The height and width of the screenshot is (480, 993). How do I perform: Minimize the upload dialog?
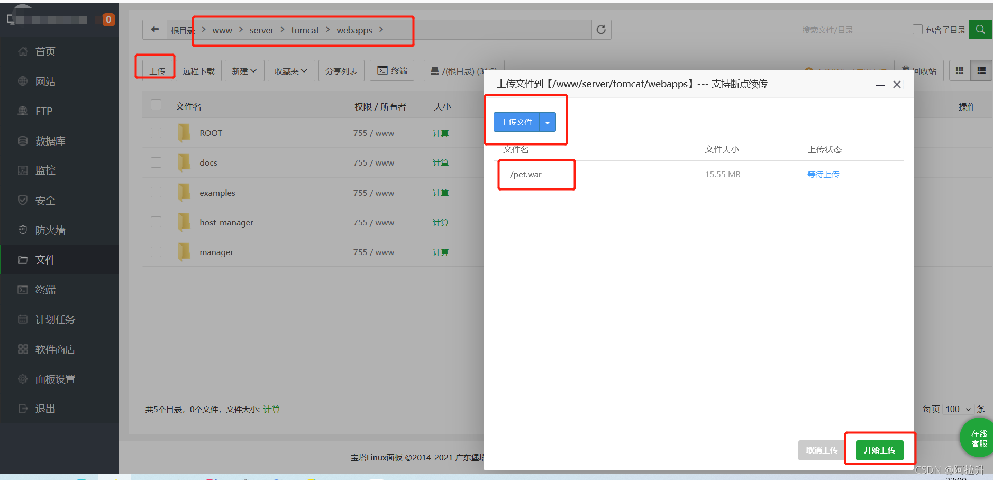coord(880,85)
